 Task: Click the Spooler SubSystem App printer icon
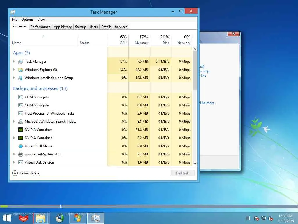coord(21,155)
